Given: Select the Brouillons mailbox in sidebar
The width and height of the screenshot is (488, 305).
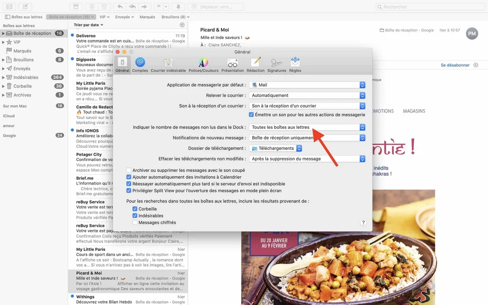Looking at the screenshot, I should pyautogui.click(x=34, y=60).
